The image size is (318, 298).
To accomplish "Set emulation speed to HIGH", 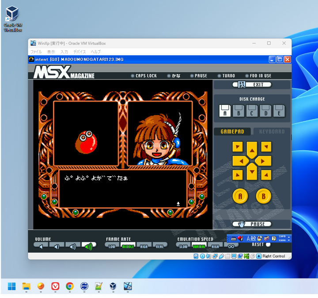I will click(215, 246).
